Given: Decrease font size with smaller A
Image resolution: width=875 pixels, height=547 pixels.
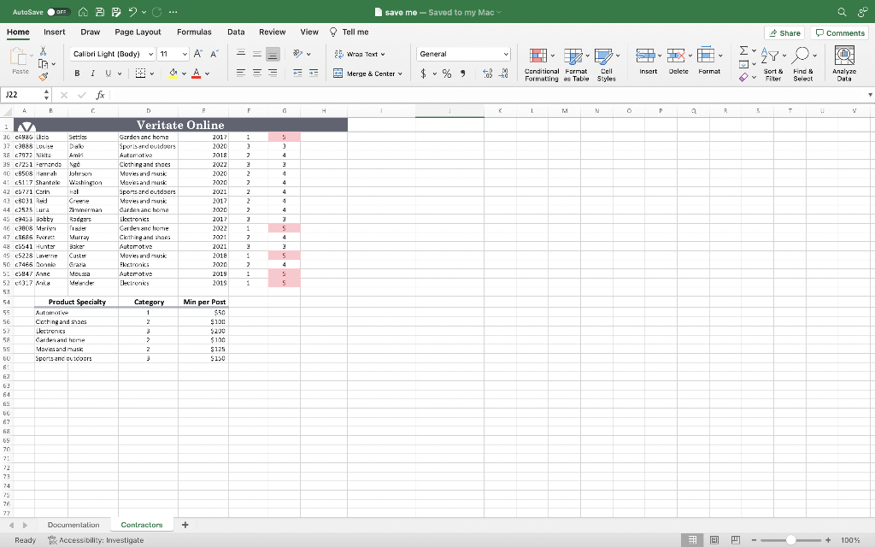Looking at the screenshot, I should [214, 54].
